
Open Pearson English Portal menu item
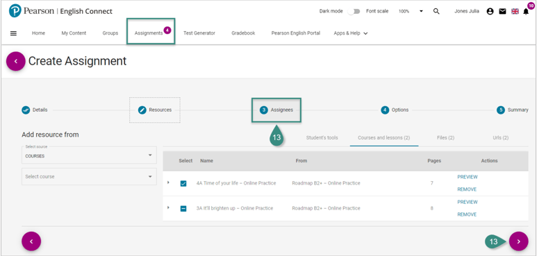[x=296, y=33]
